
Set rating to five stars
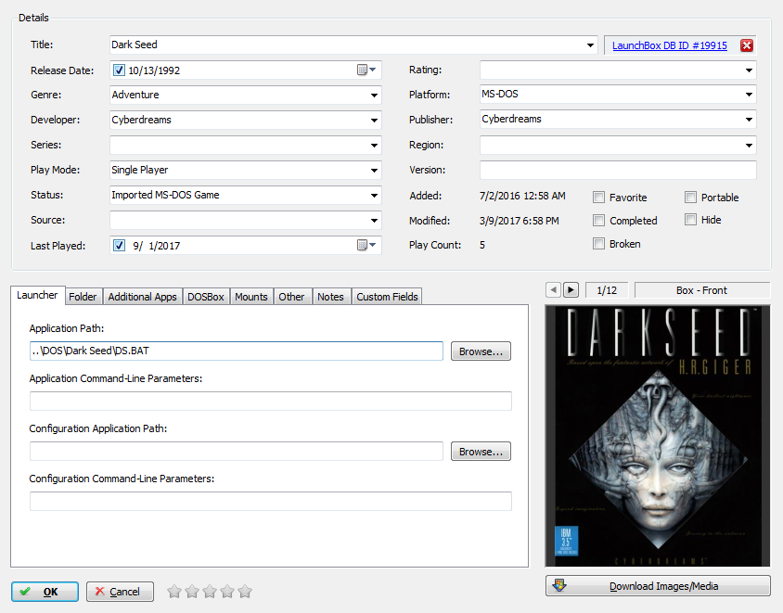(245, 592)
